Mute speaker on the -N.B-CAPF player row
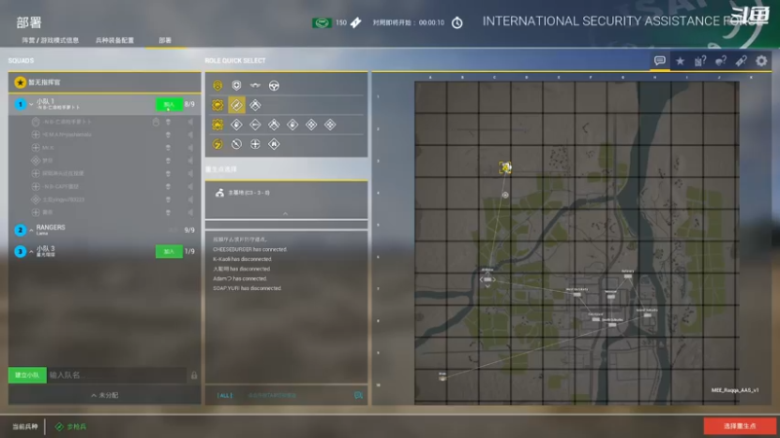This screenshot has height=438, width=780. coord(190,186)
